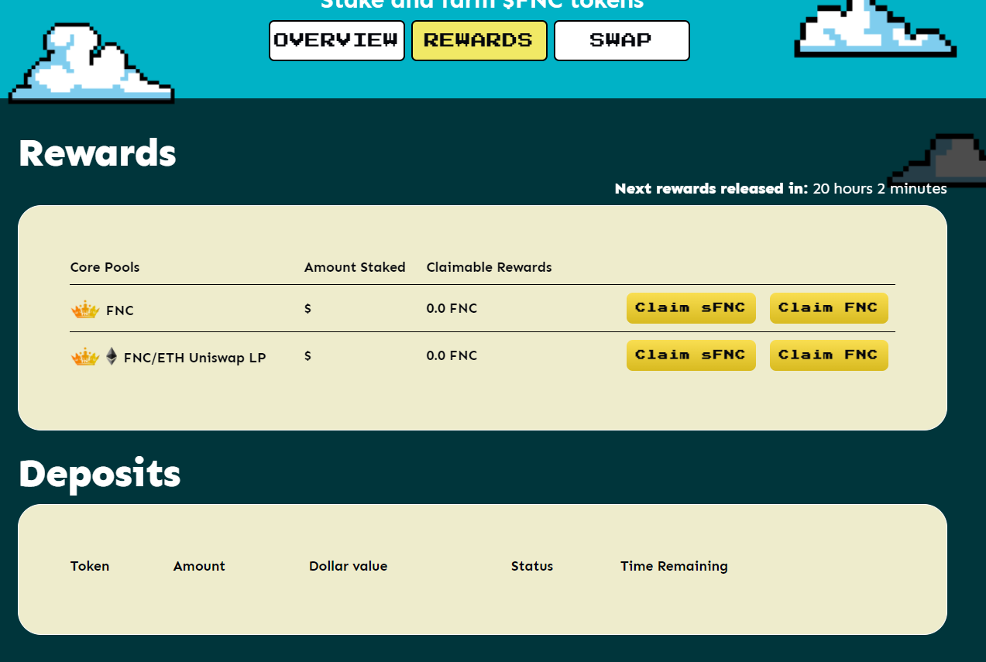Claim FNC for the FNC pool
The width and height of the screenshot is (986, 662).
click(x=828, y=308)
